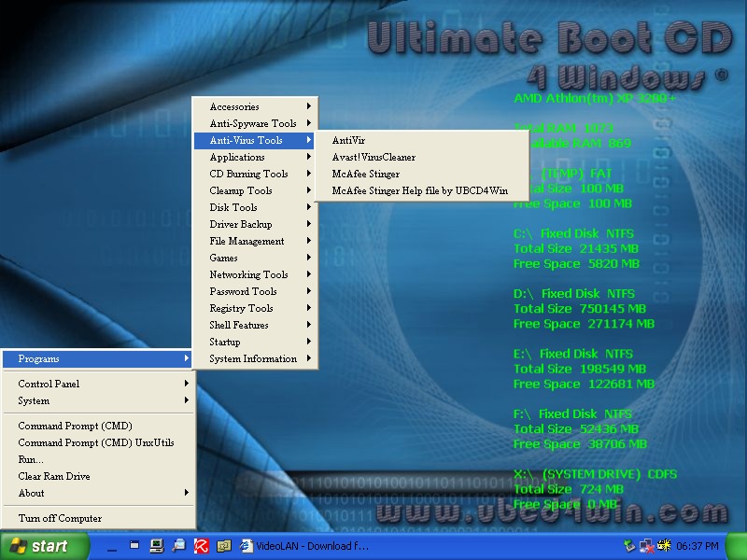
Task: Click the computer monitor quick launch icon
Action: point(156,546)
